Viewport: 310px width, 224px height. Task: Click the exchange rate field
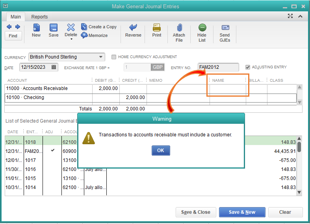[137, 67]
